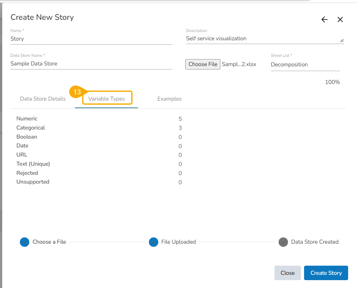The height and width of the screenshot is (288, 356).
Task: Click the Data Store Name field
Action: [91, 64]
